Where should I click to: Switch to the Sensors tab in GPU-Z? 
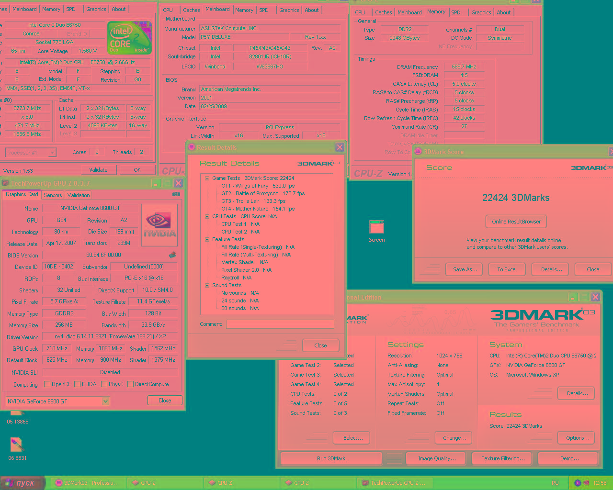53,195
